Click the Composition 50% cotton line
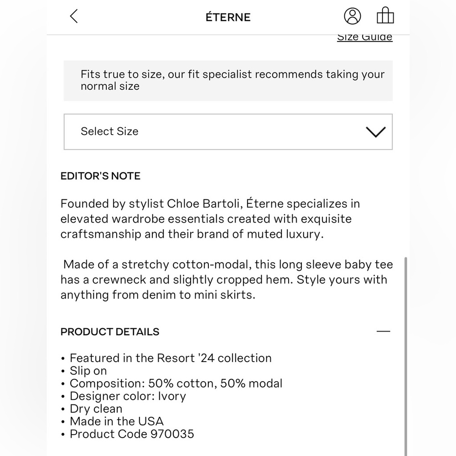Screen dimensions: 456x456 (x=176, y=383)
